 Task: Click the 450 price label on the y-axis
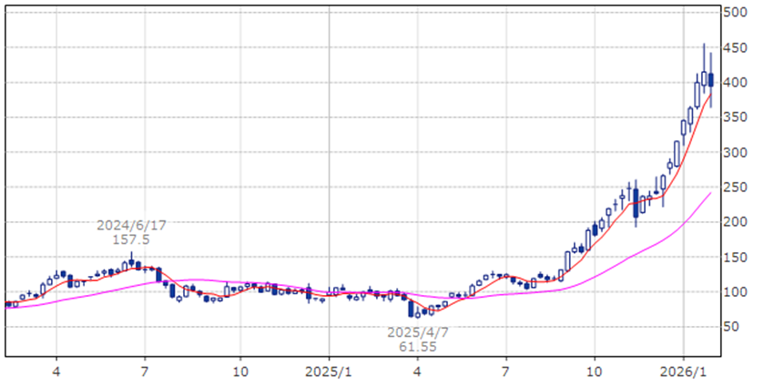click(735, 48)
